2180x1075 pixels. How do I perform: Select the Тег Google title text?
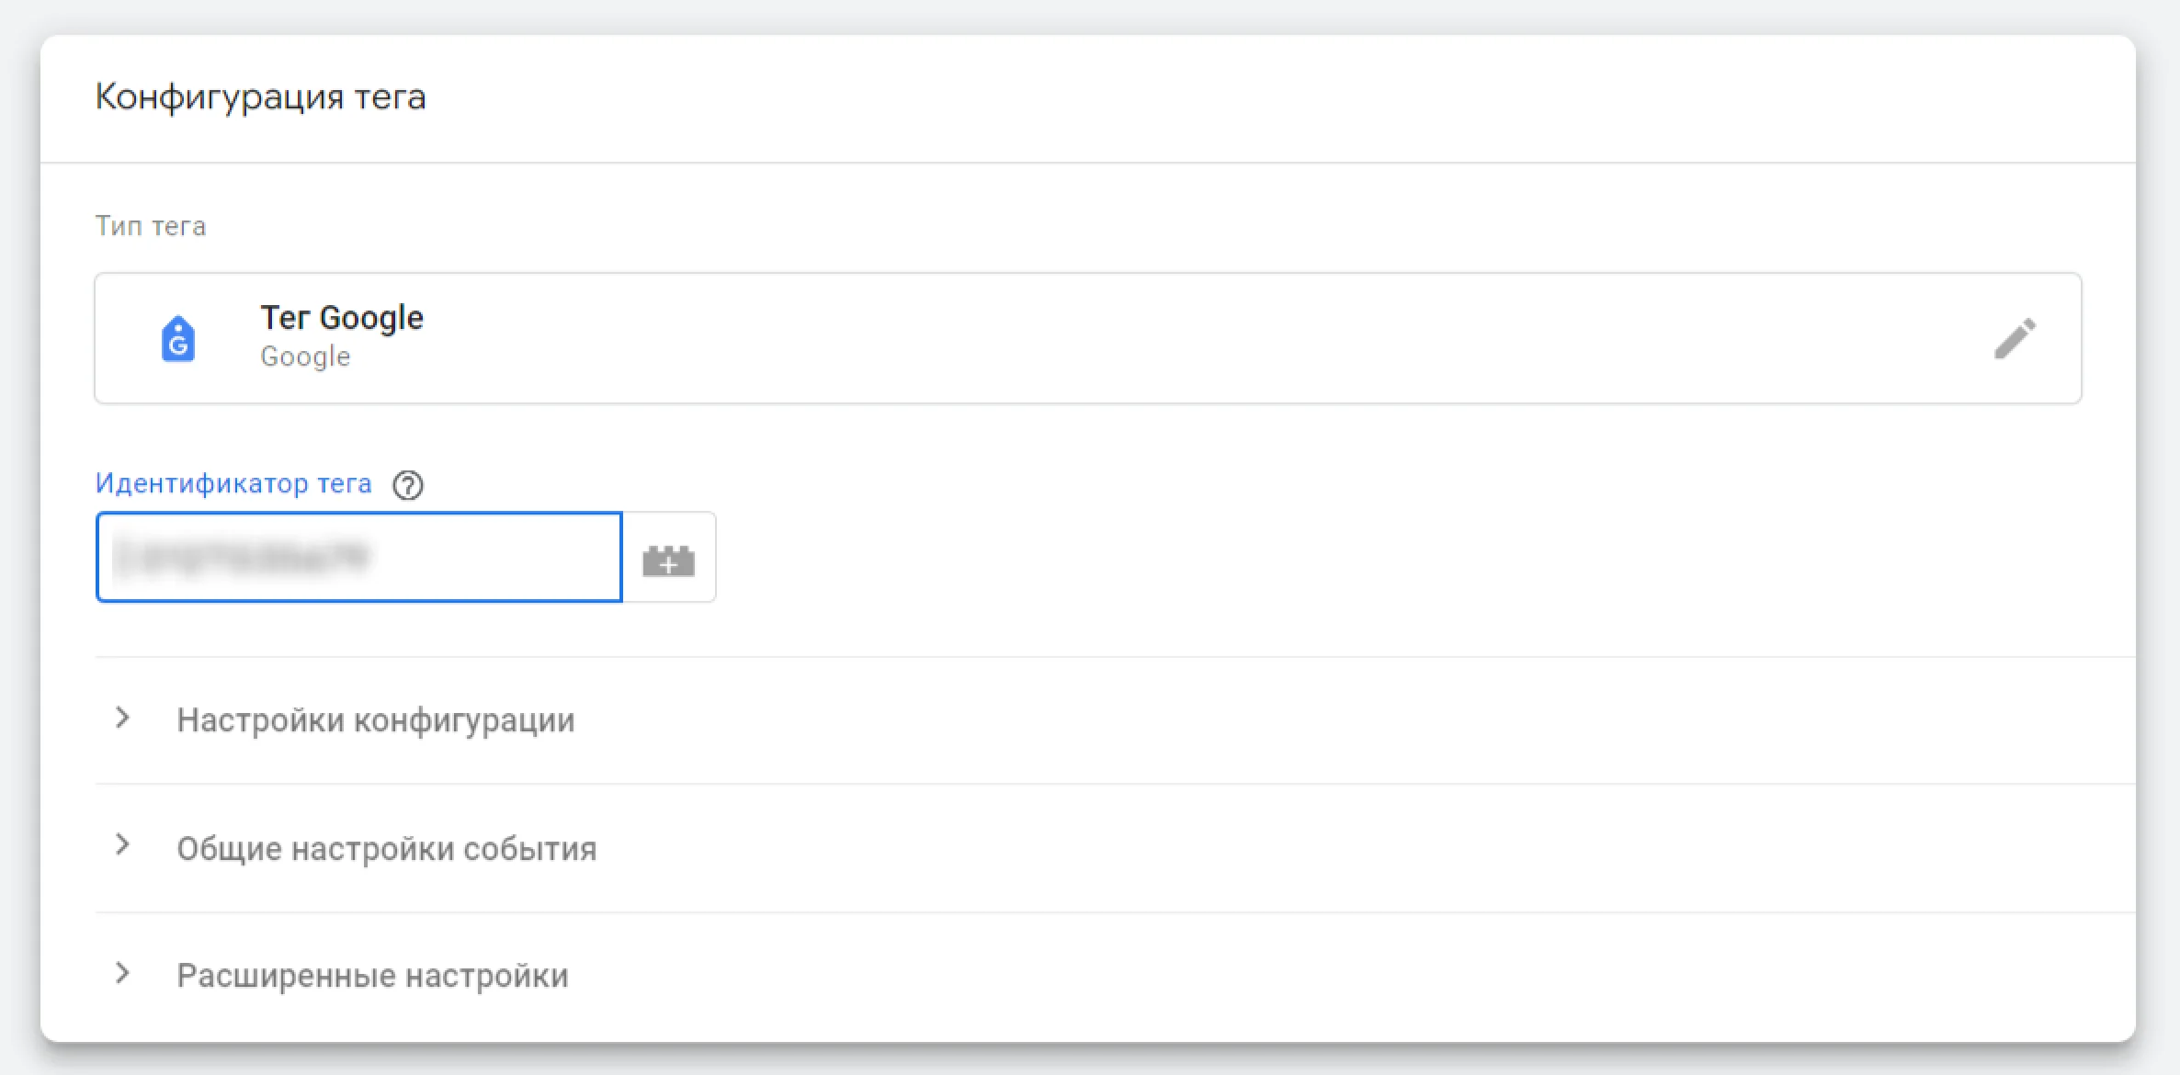pyautogui.click(x=342, y=318)
